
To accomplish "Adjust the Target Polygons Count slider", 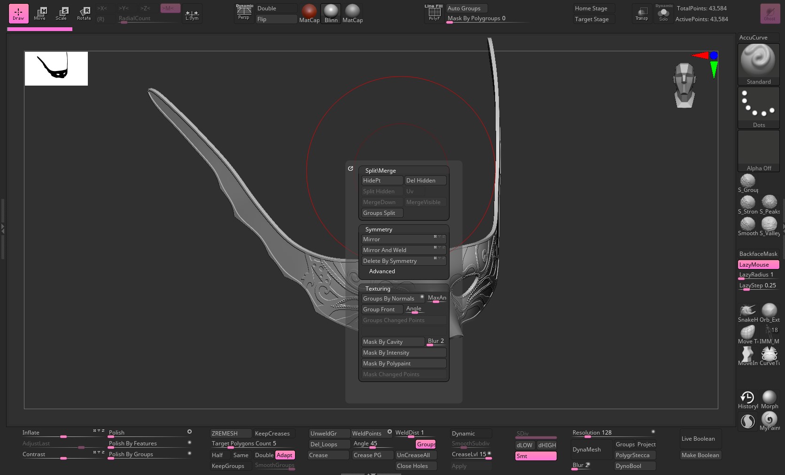I will 253,444.
